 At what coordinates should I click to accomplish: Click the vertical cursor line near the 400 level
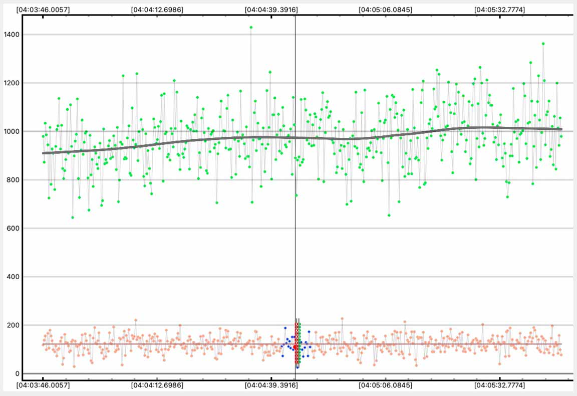pyautogui.click(x=295, y=277)
